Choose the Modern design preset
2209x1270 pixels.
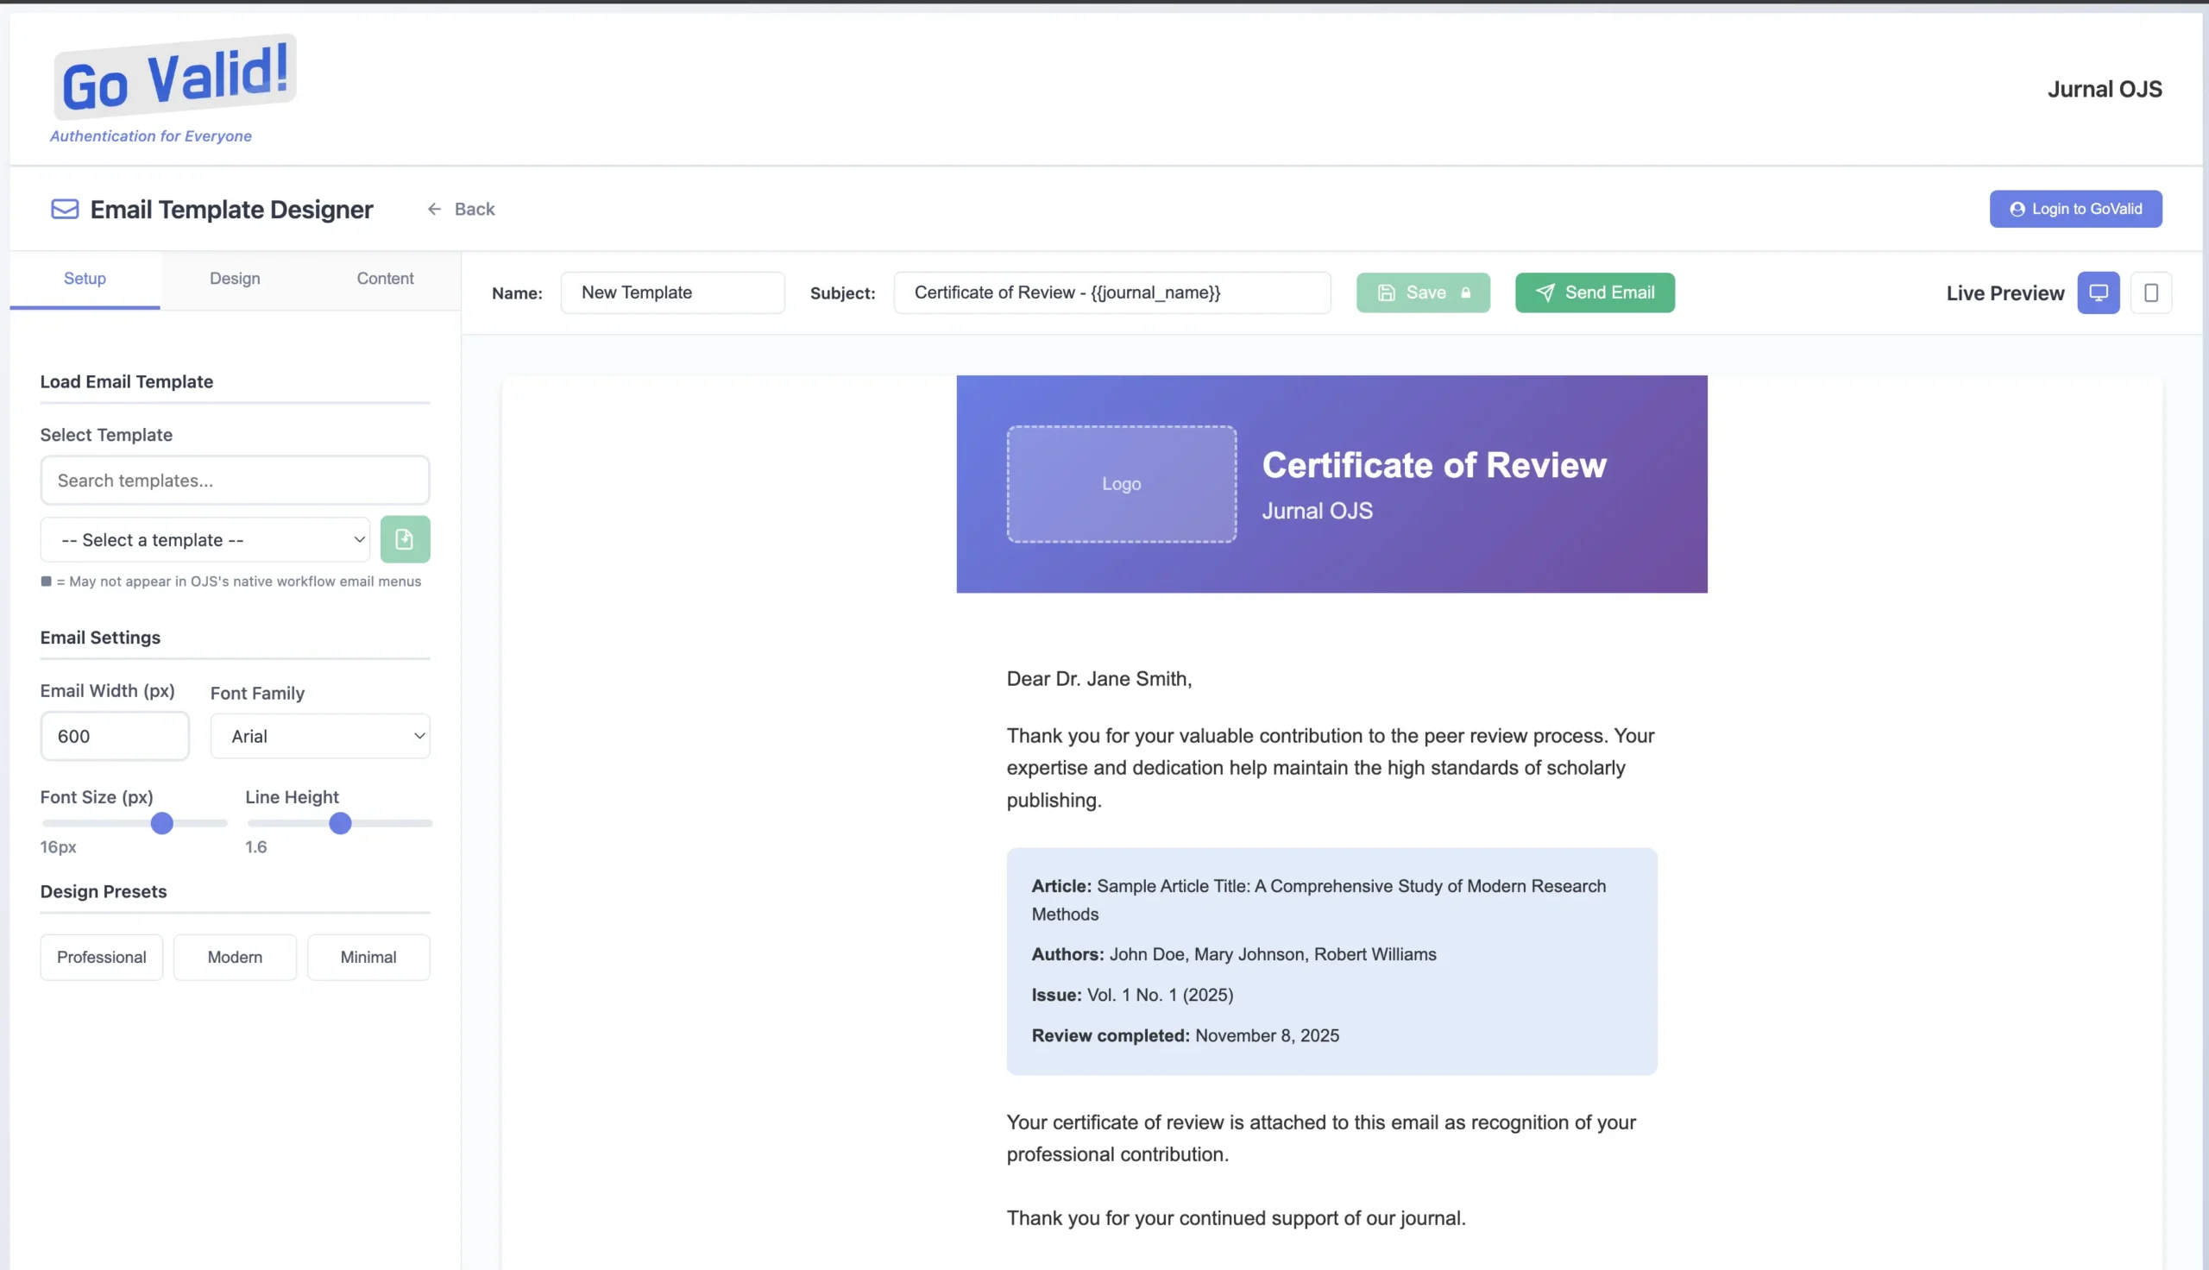[x=235, y=957]
